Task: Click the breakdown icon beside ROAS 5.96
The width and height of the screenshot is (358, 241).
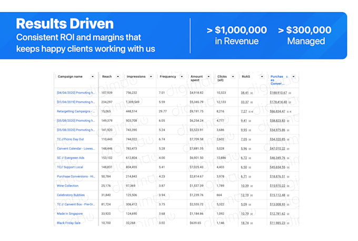Action: tap(250, 149)
